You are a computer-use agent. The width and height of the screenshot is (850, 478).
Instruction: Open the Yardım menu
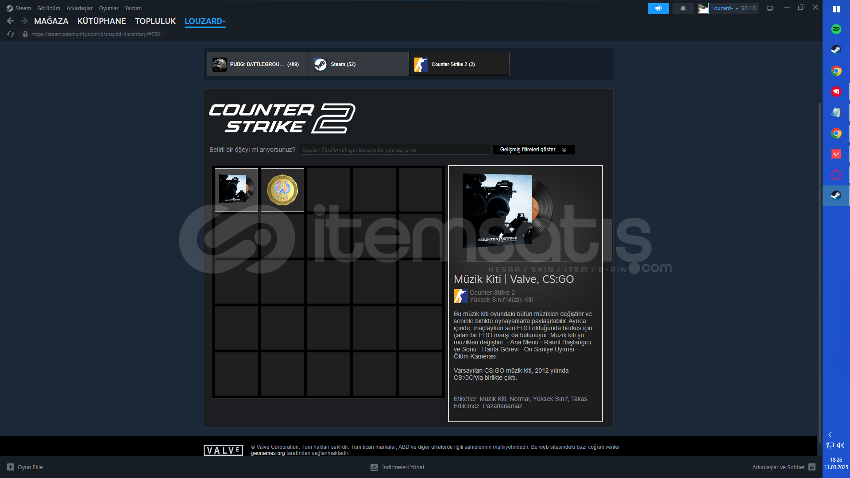[x=133, y=8]
